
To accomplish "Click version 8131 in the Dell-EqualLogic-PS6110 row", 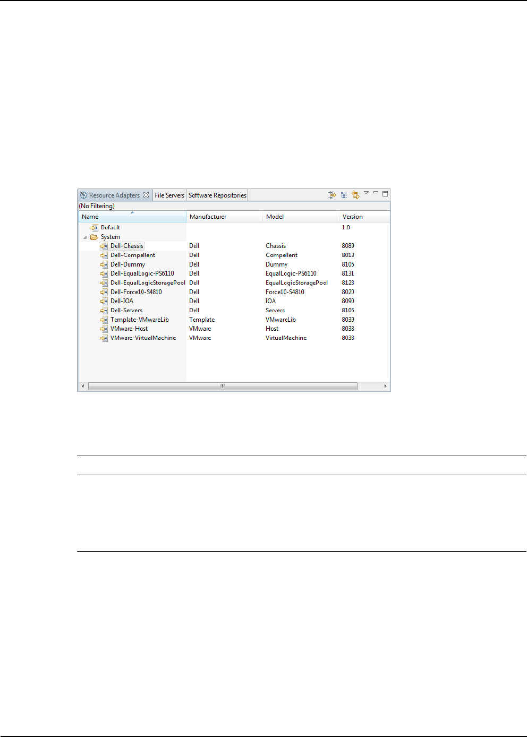I will coord(348,273).
